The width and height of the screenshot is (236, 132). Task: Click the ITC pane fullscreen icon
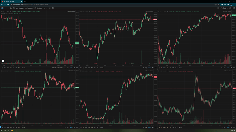coord(77,68)
